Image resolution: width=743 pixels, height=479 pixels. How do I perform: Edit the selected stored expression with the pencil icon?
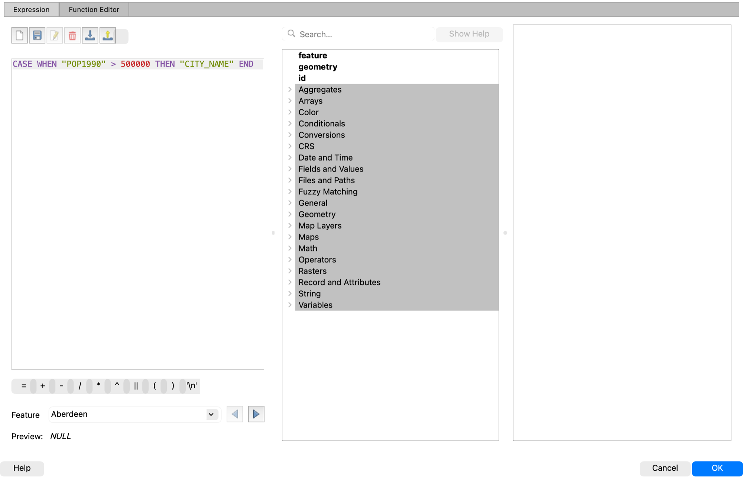pyautogui.click(x=55, y=36)
